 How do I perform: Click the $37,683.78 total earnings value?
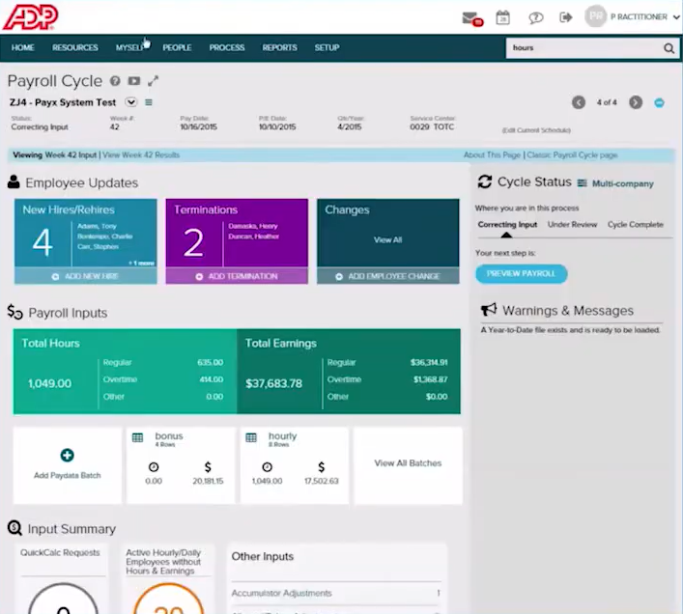click(273, 383)
